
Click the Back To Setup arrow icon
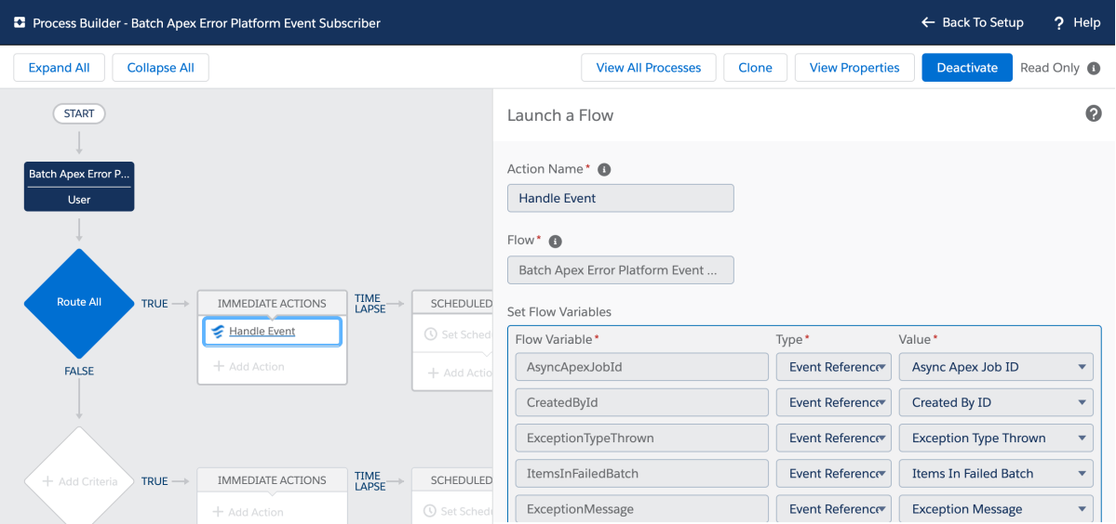point(927,22)
